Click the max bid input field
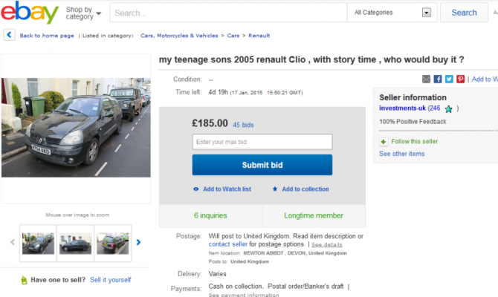This screenshot has width=498, height=297. click(x=262, y=142)
